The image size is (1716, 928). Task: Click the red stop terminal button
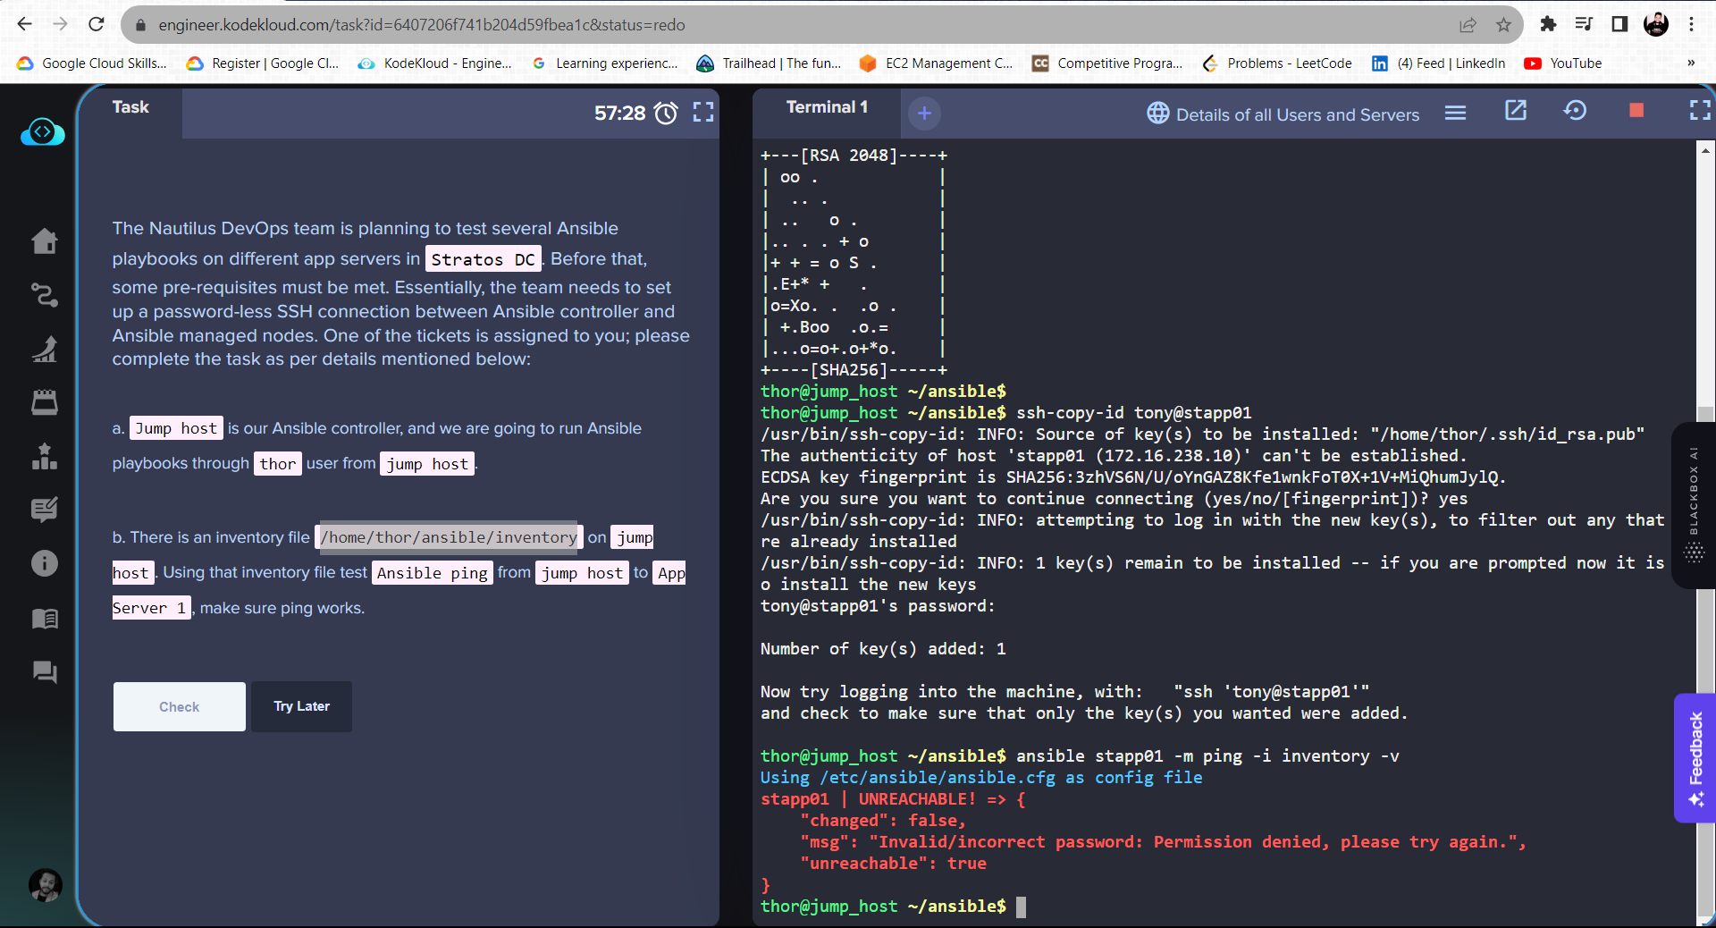1636,111
